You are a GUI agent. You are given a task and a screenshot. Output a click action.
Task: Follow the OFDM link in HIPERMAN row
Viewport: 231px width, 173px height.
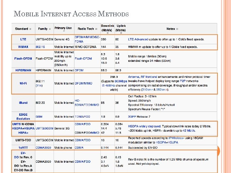(79, 70)
